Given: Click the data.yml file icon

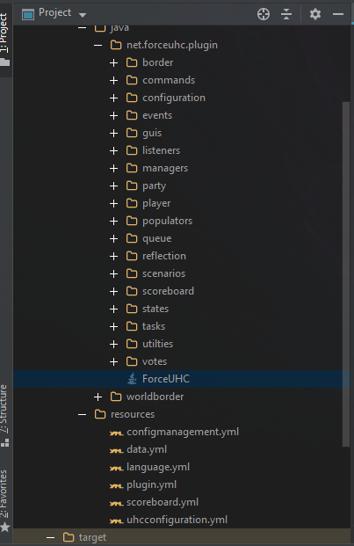Looking at the screenshot, I should [x=116, y=450].
